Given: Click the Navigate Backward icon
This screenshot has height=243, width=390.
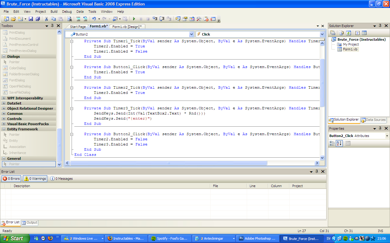Looking at the screenshot, I should coord(115,19).
